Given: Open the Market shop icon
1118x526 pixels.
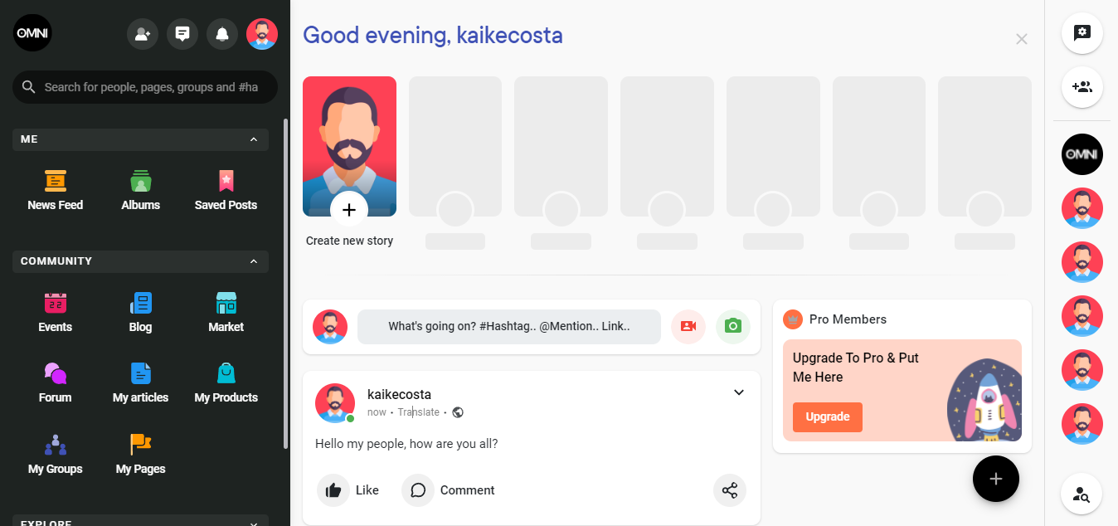Looking at the screenshot, I should tap(226, 303).
